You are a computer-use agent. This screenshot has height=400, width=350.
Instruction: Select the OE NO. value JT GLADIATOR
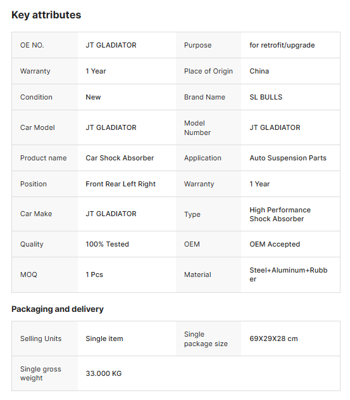(111, 45)
